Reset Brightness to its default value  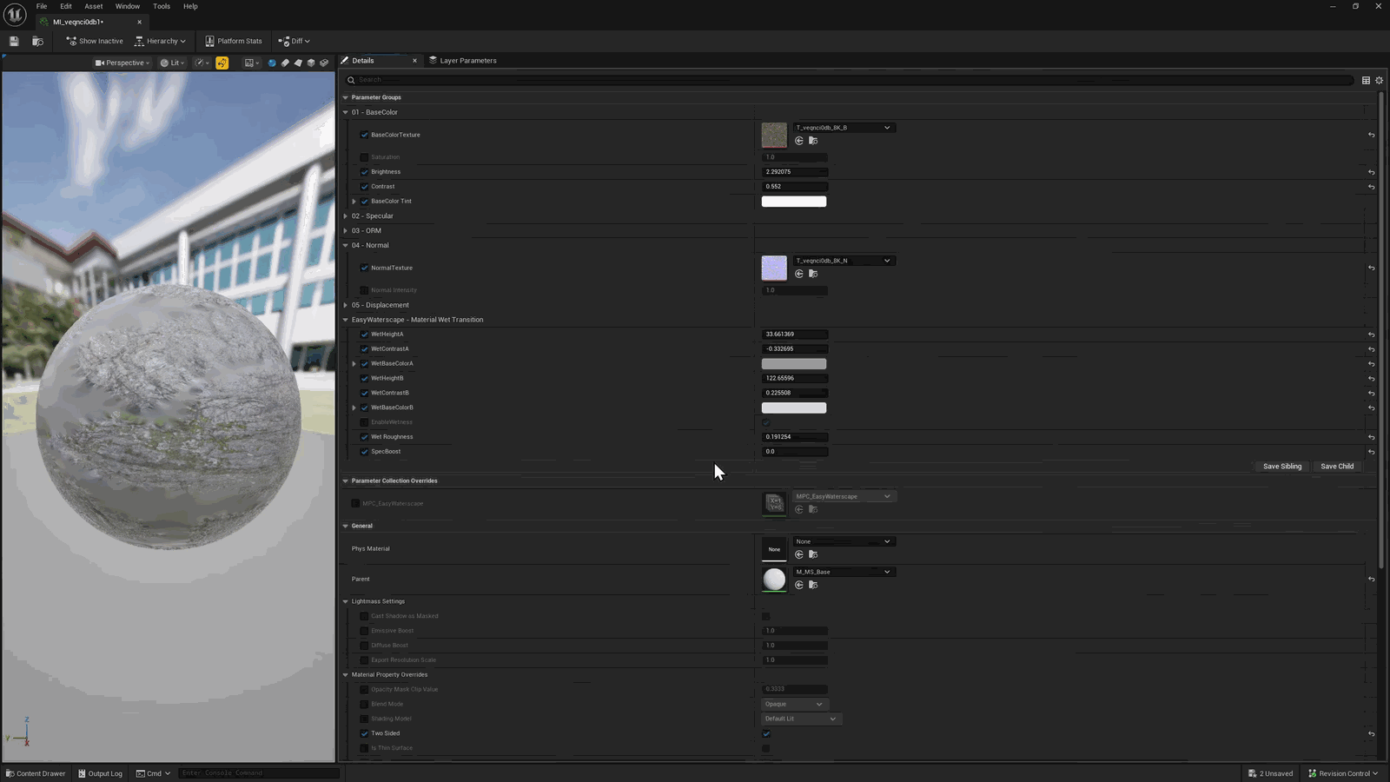pos(1372,172)
